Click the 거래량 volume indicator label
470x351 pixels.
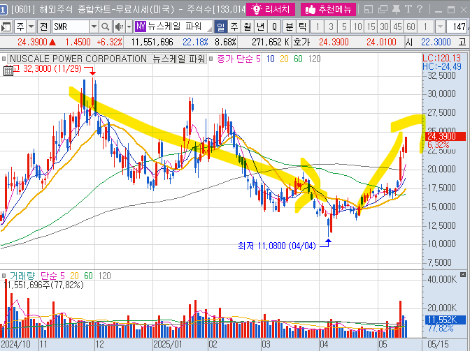22,276
